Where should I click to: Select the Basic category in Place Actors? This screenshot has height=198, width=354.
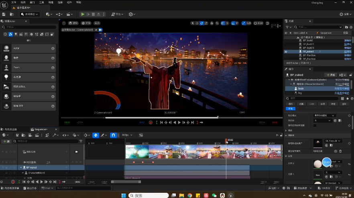[x=10, y=34]
